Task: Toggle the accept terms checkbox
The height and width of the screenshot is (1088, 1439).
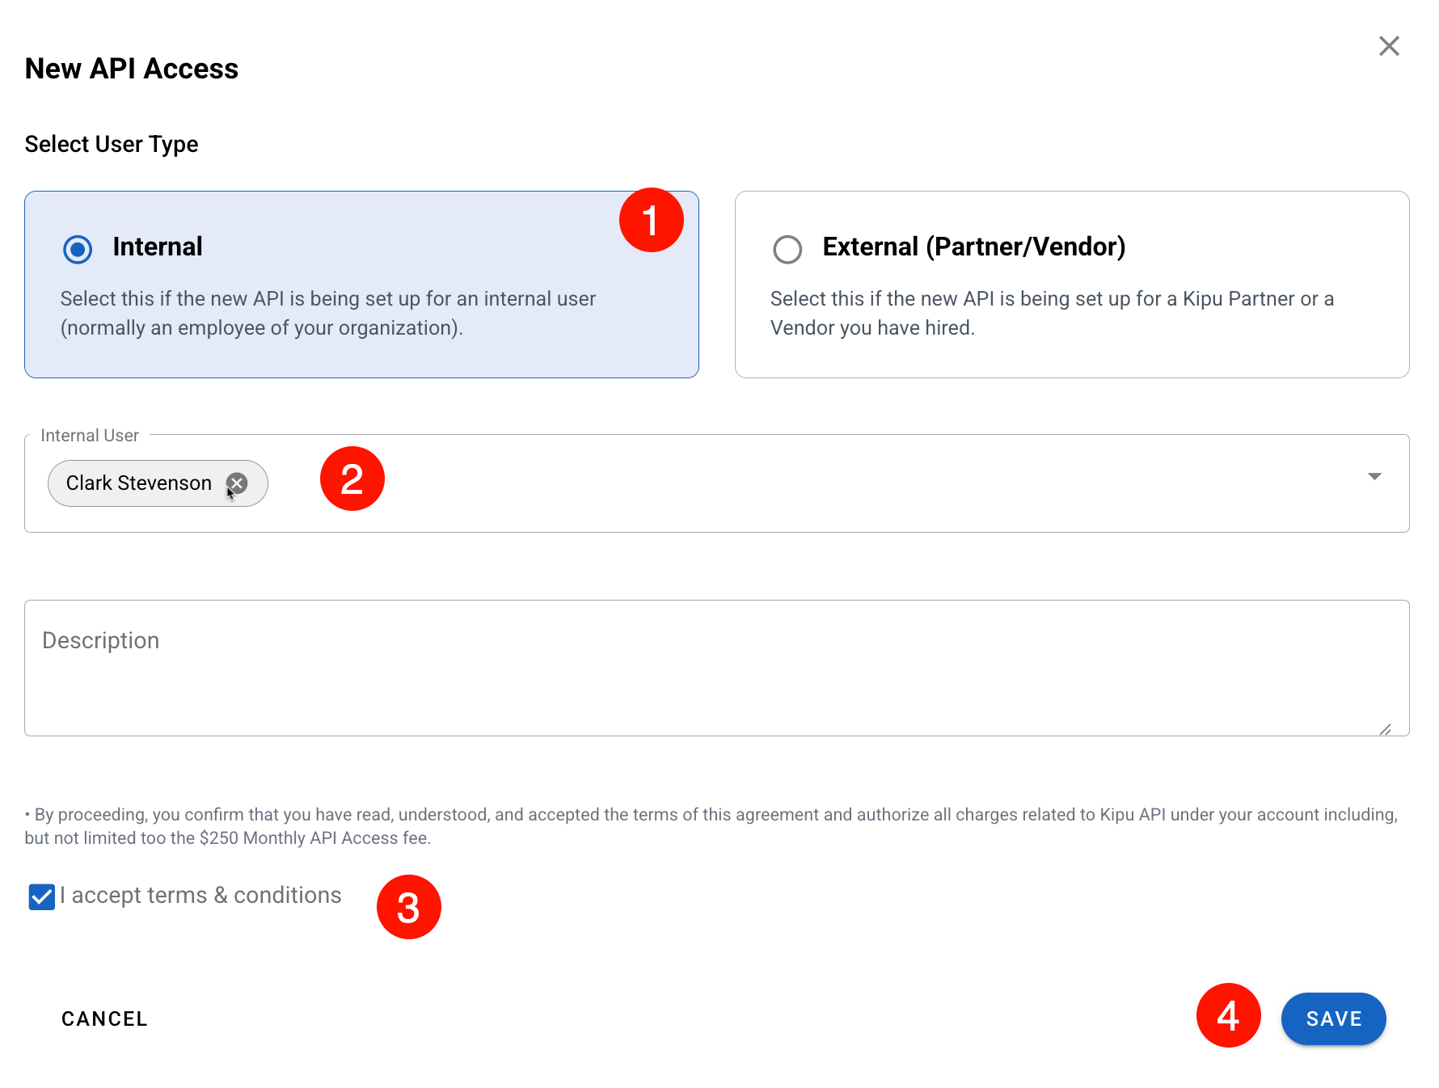Action: (x=41, y=896)
